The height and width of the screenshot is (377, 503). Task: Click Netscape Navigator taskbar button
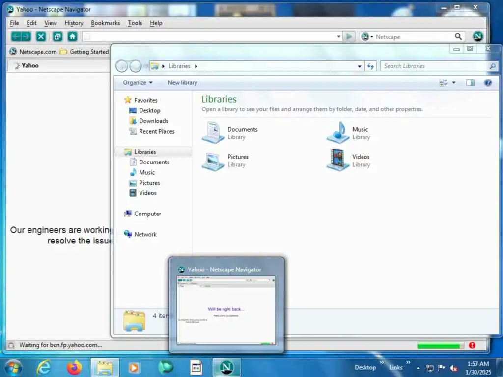pos(226,367)
